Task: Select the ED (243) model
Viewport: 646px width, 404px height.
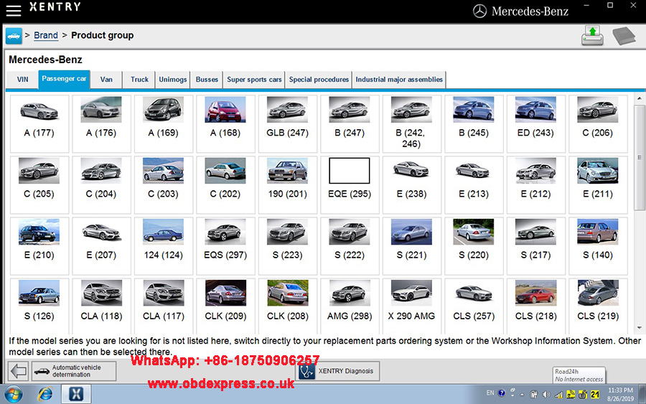Action: coord(535,123)
